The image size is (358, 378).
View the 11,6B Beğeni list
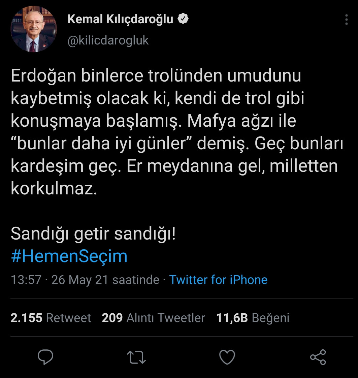click(x=252, y=317)
